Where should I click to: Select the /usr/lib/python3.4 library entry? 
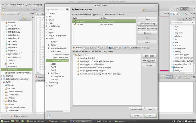tap(87, 58)
